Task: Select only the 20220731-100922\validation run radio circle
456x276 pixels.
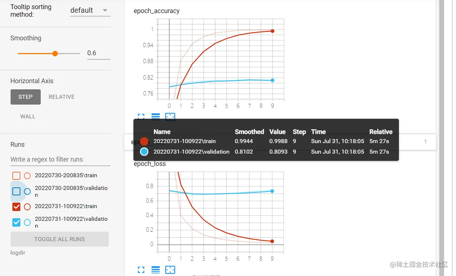Action: coord(27,222)
